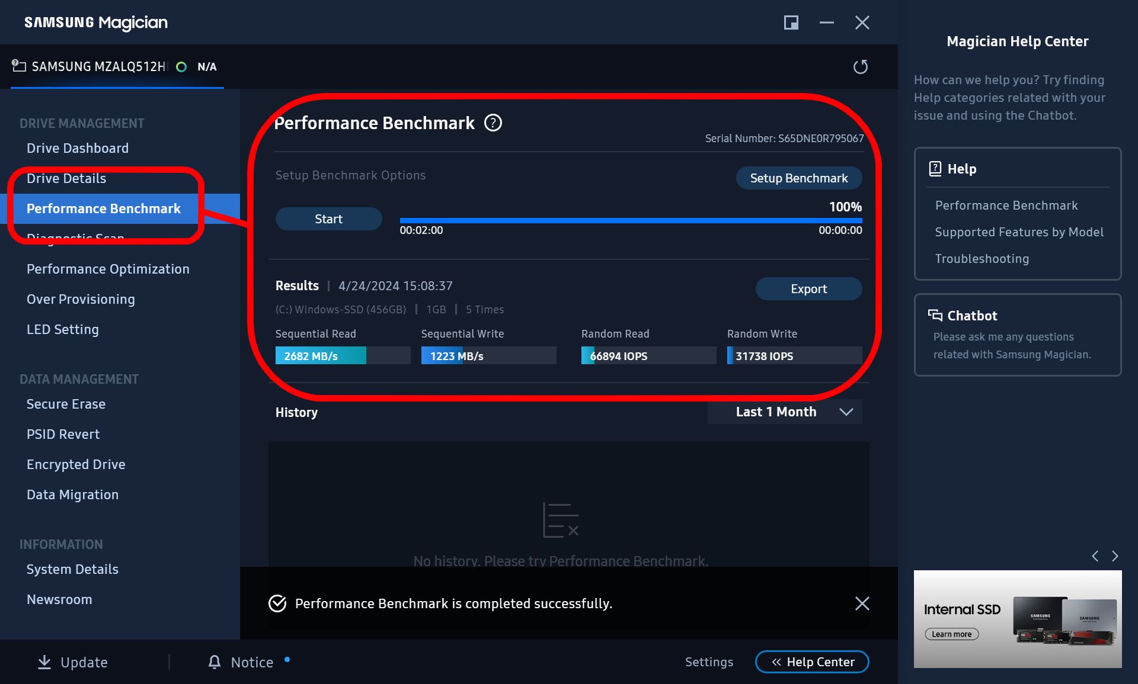Open Encrypted Drive page
The width and height of the screenshot is (1138, 684).
point(76,464)
